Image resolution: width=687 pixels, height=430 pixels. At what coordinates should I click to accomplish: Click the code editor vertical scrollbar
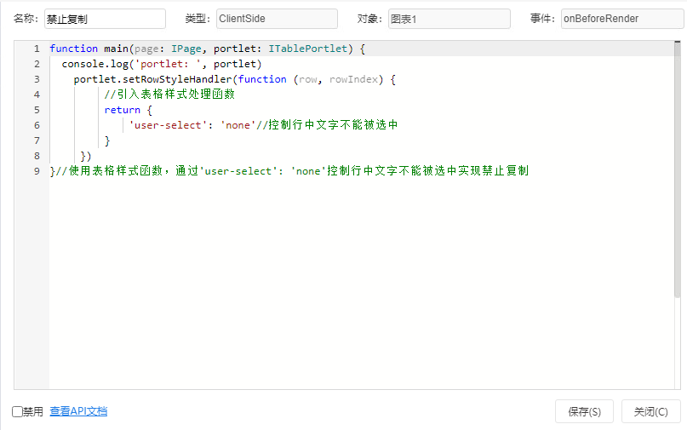pyautogui.click(x=678, y=169)
